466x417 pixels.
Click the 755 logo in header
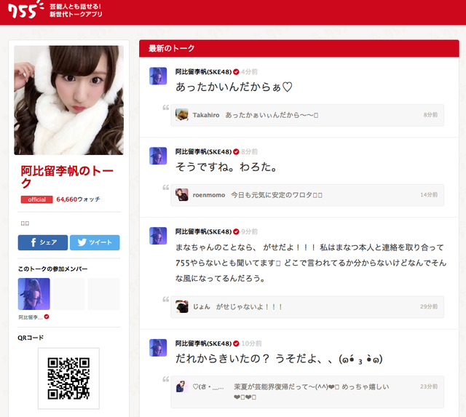[x=25, y=9]
